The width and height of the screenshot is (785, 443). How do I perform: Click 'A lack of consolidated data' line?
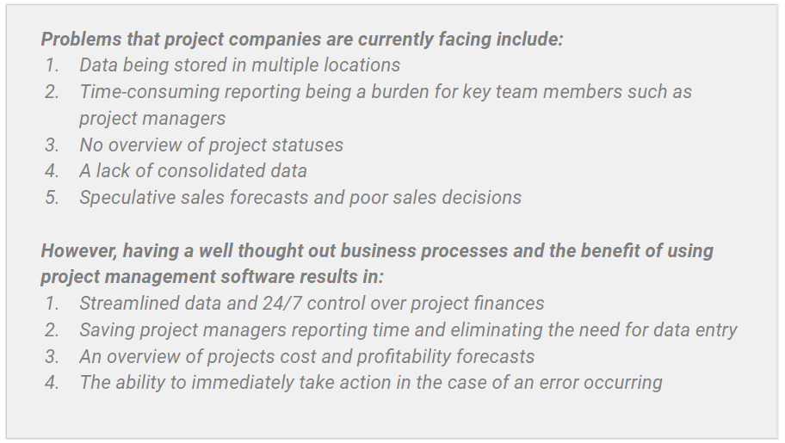click(193, 171)
